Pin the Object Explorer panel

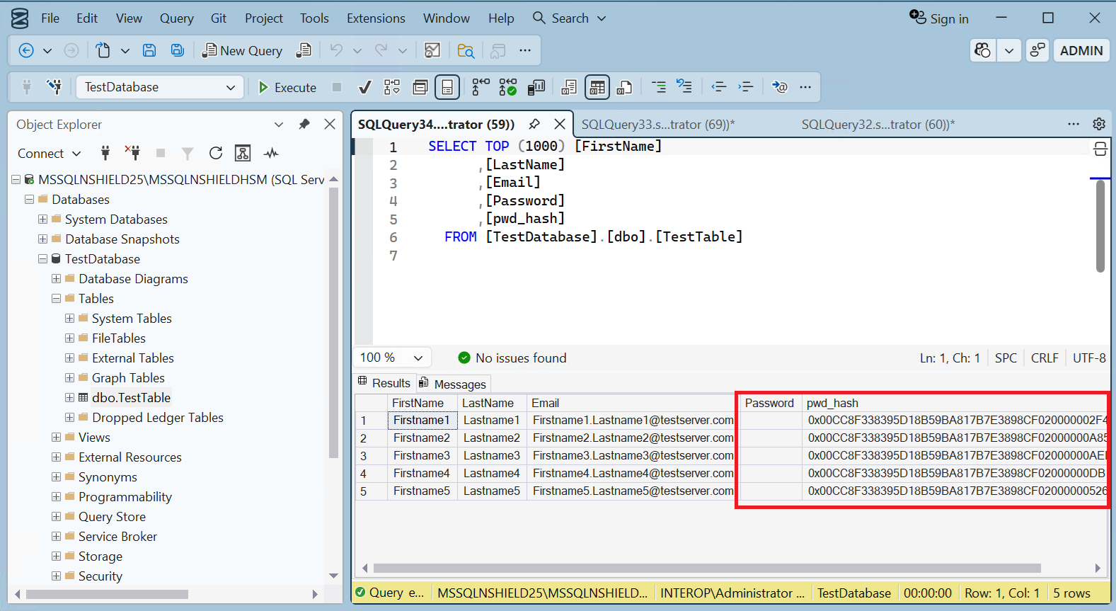click(x=304, y=124)
